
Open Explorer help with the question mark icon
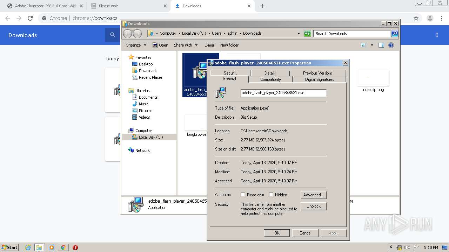point(391,45)
